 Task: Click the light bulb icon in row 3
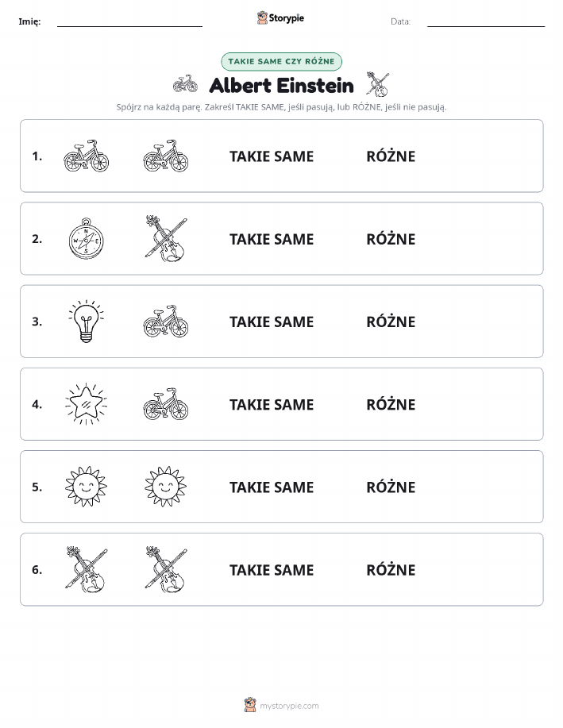[x=86, y=322]
